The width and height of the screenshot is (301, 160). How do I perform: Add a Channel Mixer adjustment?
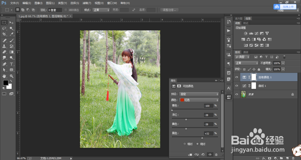click(x=264, y=39)
